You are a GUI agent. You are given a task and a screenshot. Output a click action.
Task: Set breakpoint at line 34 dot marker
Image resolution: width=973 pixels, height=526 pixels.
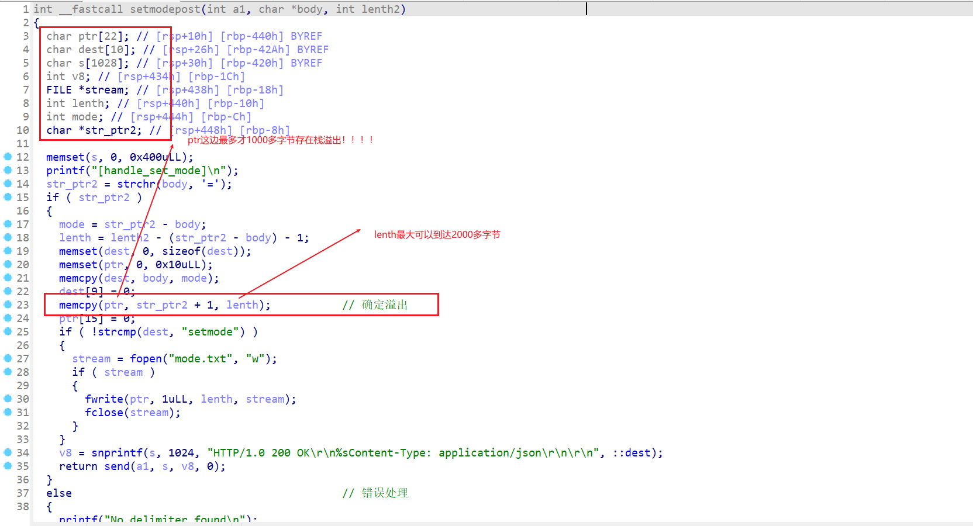pyautogui.click(x=8, y=452)
